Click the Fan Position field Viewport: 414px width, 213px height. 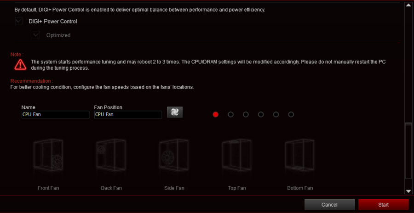click(x=128, y=115)
